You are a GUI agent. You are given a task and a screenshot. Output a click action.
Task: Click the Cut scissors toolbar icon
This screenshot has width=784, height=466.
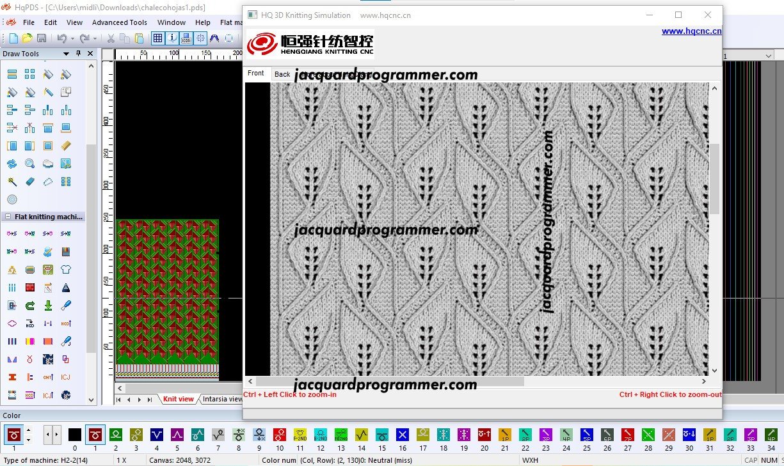(111, 38)
